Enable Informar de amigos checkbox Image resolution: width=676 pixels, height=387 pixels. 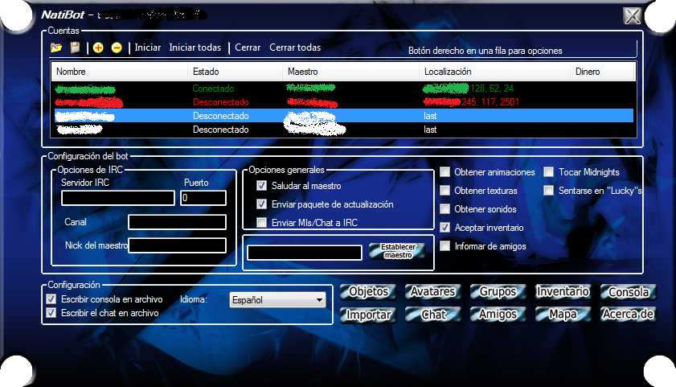pyautogui.click(x=445, y=246)
